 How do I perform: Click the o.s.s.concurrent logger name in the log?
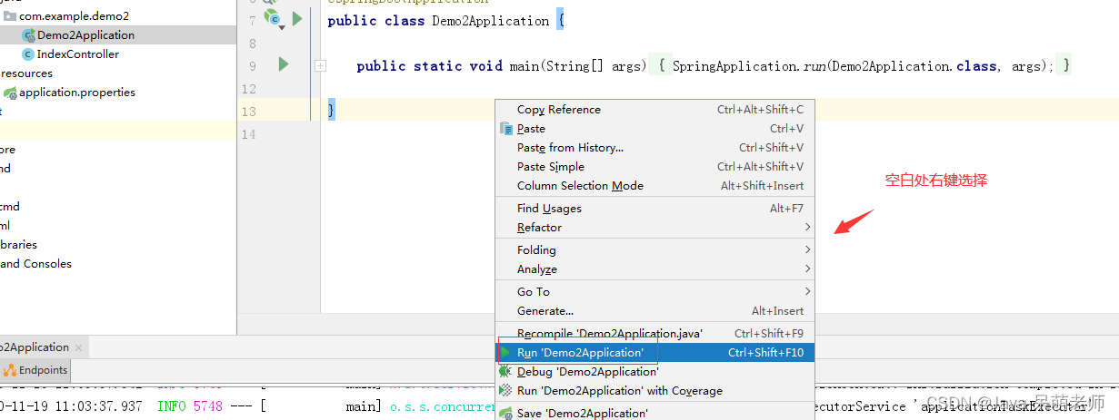[442, 406]
